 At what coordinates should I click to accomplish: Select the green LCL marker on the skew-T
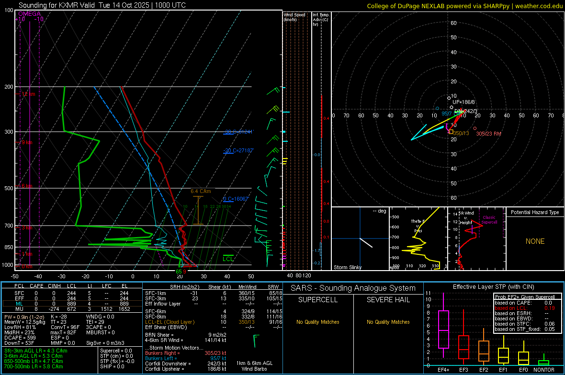228,259
